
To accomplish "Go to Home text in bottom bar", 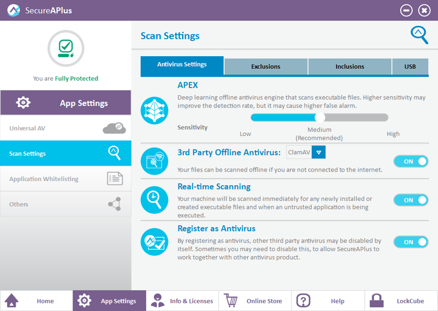I will (x=45, y=301).
